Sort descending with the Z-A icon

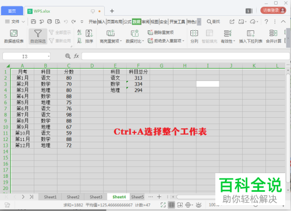pos(79,41)
